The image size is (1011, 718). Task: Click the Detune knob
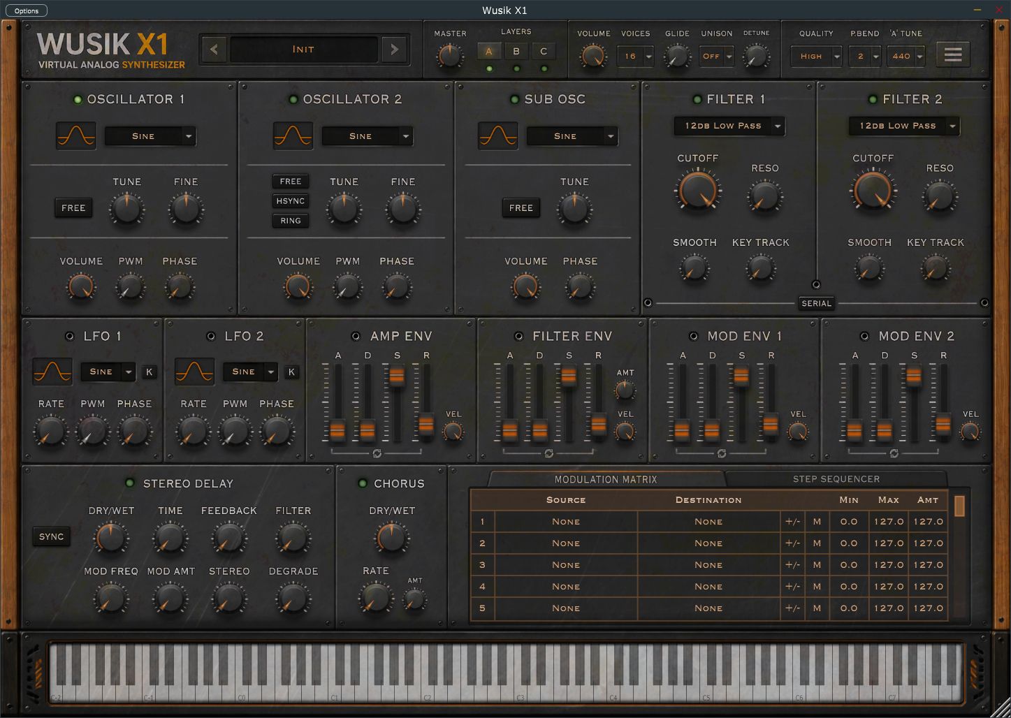[756, 57]
